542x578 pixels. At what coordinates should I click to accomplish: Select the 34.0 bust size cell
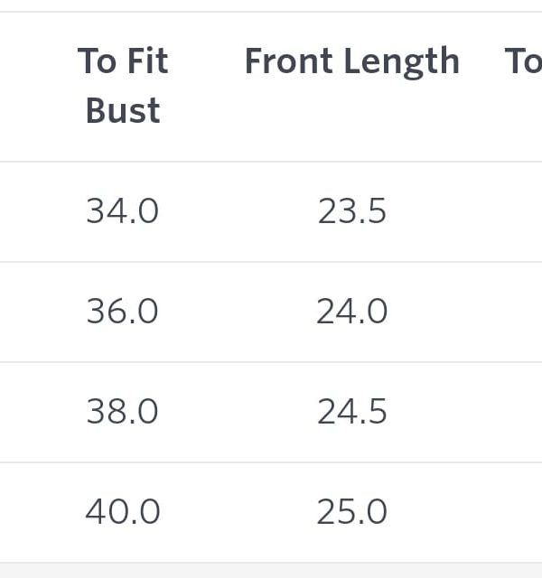click(x=123, y=211)
